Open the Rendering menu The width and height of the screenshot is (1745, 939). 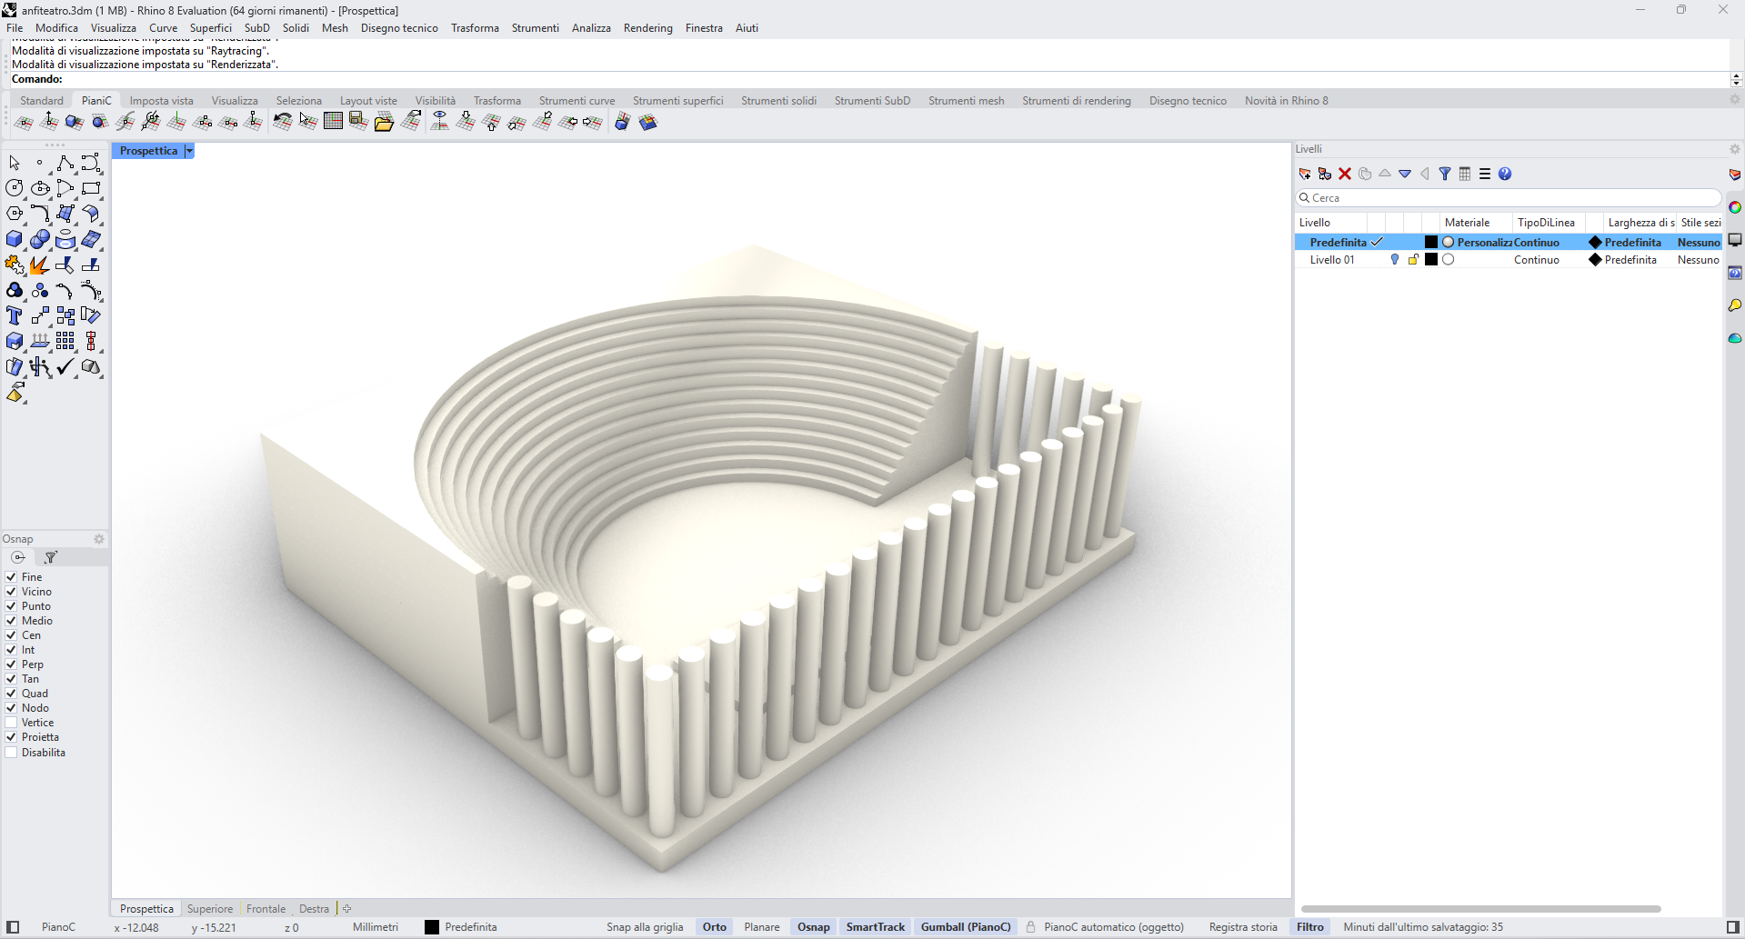coord(647,28)
